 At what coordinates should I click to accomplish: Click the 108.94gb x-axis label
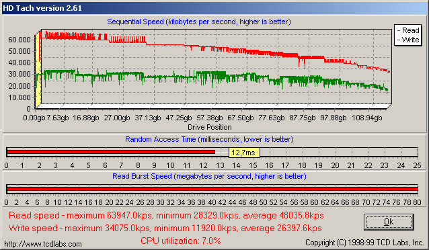(x=366, y=118)
